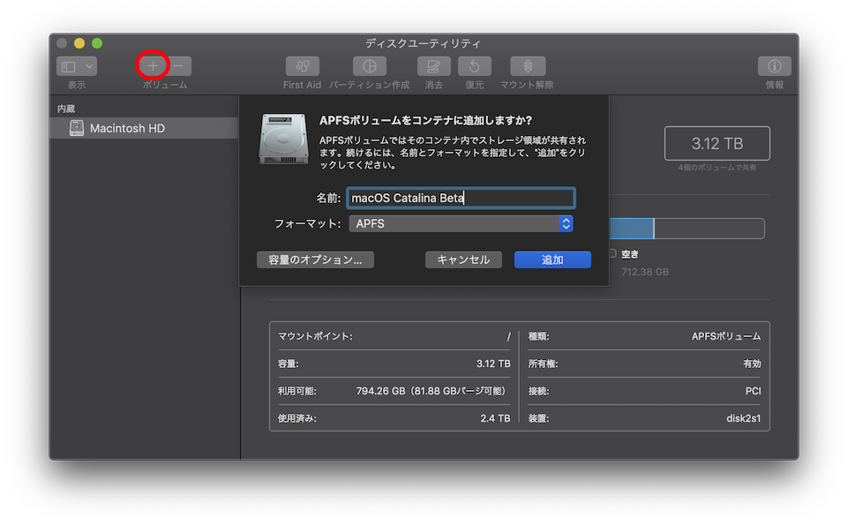Click the 有効 ownership value
Image resolution: width=848 pixels, height=525 pixels.
753,364
